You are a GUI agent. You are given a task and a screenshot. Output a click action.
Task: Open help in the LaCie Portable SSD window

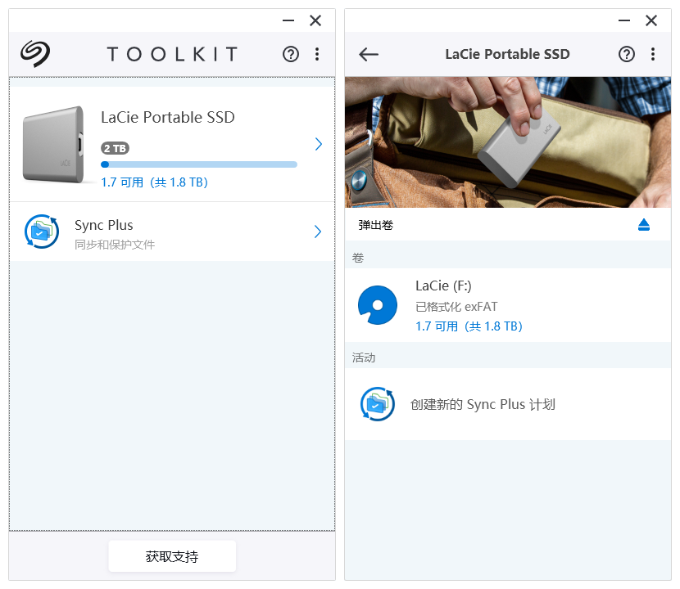(x=627, y=54)
